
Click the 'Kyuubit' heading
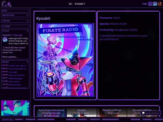(x=43, y=18)
